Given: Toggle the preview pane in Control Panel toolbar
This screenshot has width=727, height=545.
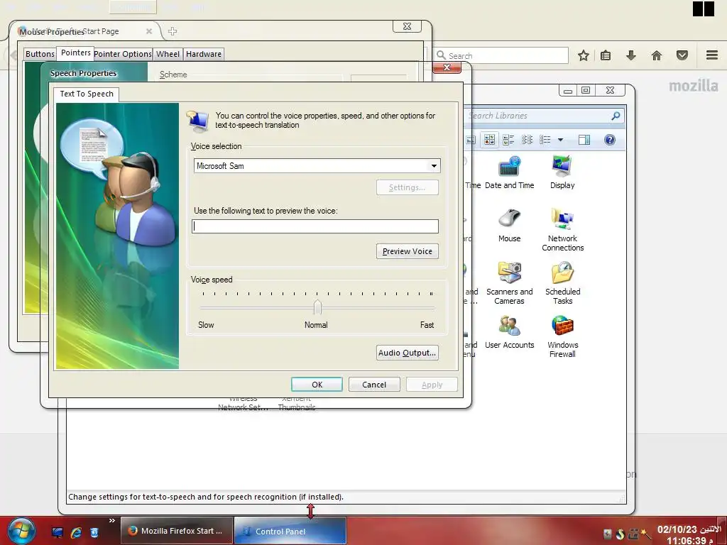Looking at the screenshot, I should coord(584,140).
